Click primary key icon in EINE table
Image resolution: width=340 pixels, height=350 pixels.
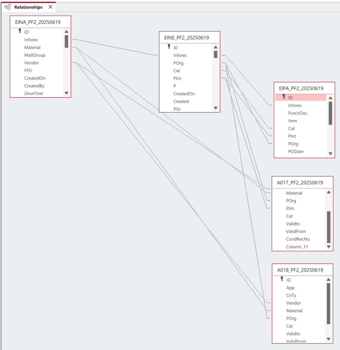pos(169,48)
